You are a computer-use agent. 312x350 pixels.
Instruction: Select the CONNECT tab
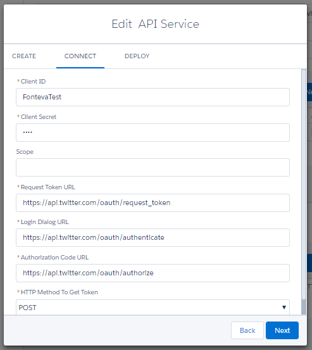(x=80, y=56)
